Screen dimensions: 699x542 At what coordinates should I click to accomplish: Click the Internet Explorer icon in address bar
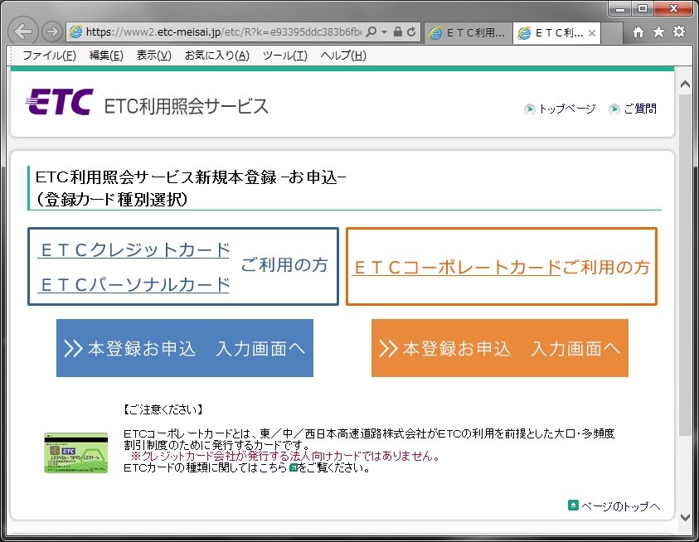76,31
